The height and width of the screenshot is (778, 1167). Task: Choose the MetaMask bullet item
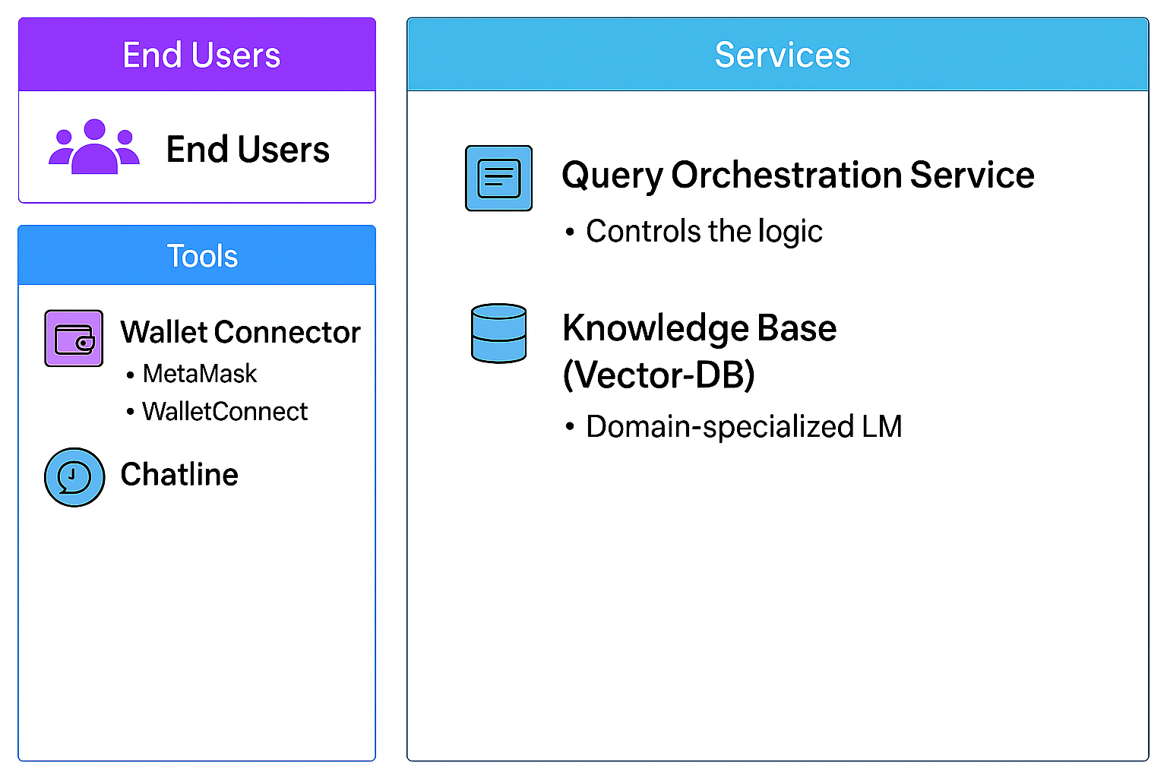199,374
